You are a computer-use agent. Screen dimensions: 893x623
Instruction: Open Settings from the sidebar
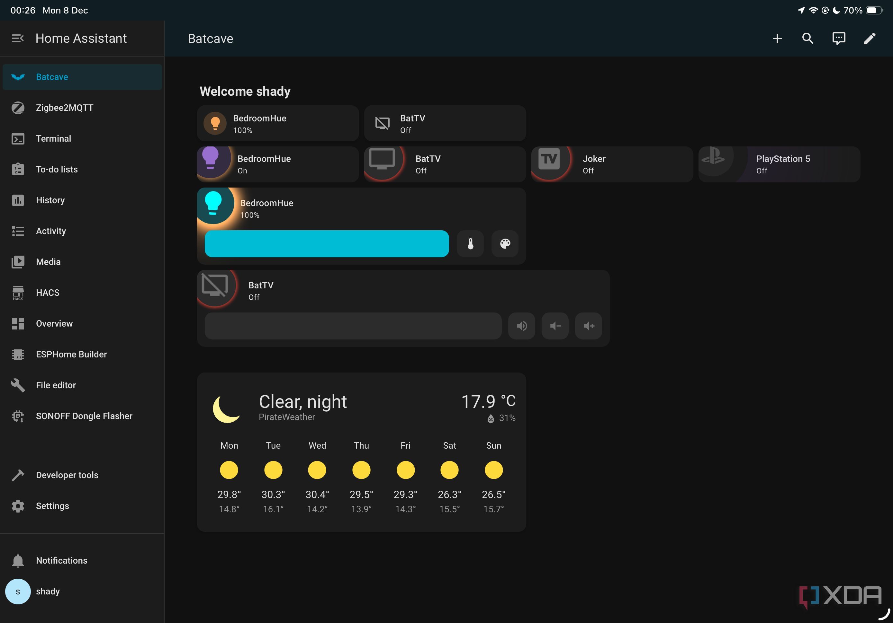coord(82,506)
